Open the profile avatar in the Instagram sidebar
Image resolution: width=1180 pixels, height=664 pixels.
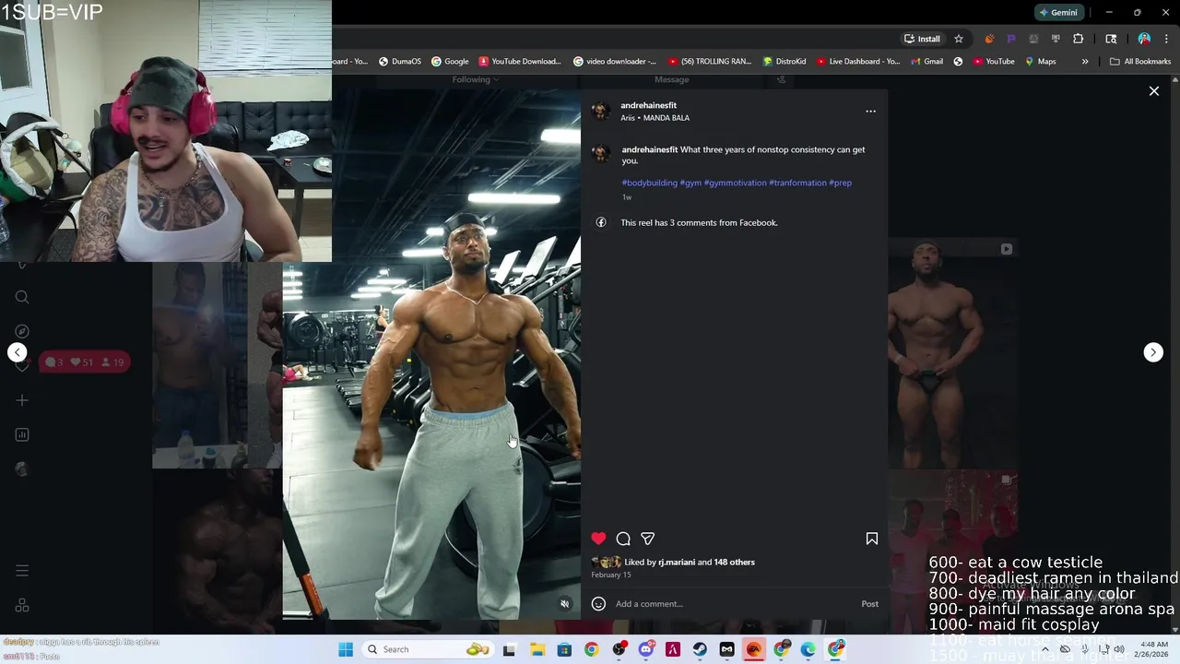click(x=22, y=468)
